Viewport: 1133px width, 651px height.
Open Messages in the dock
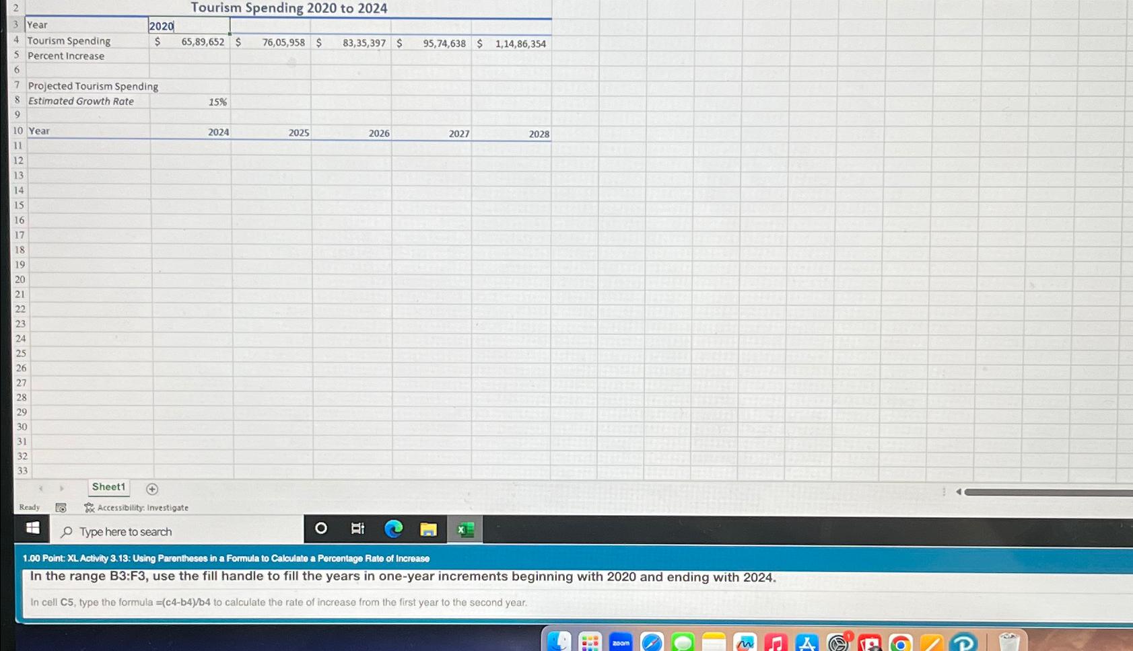683,642
